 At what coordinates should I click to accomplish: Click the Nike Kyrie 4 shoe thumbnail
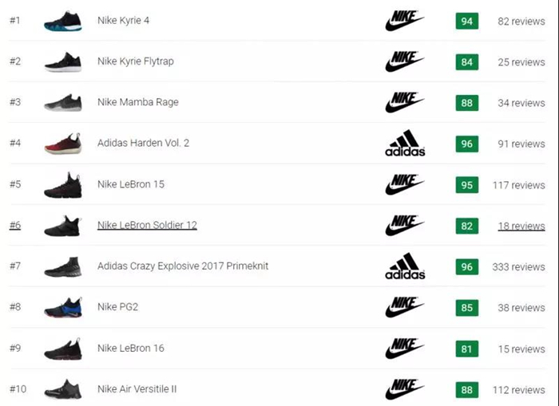coord(61,20)
